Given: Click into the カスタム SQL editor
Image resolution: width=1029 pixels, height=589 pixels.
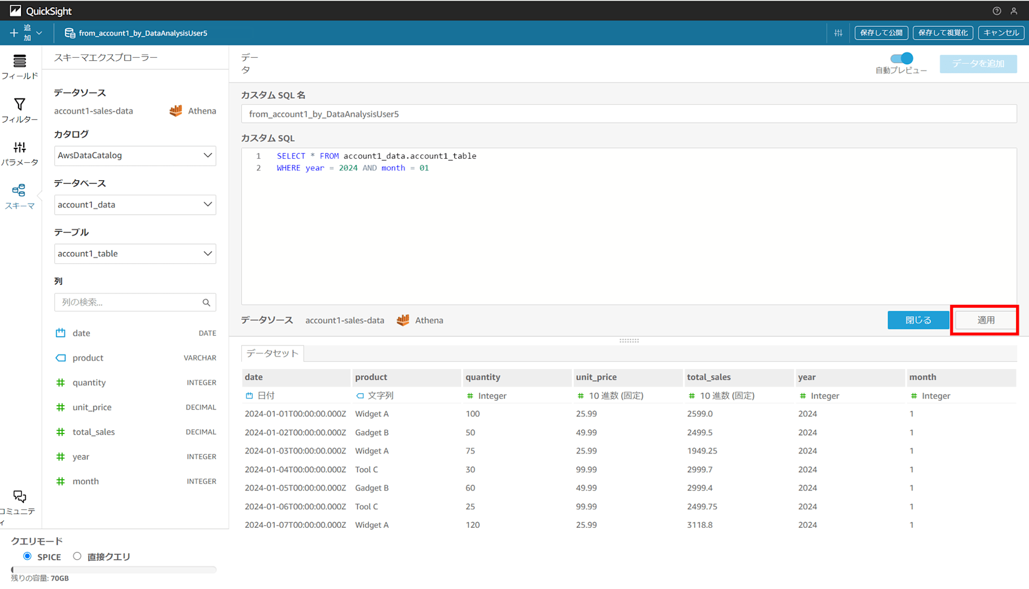Looking at the screenshot, I should 629,227.
